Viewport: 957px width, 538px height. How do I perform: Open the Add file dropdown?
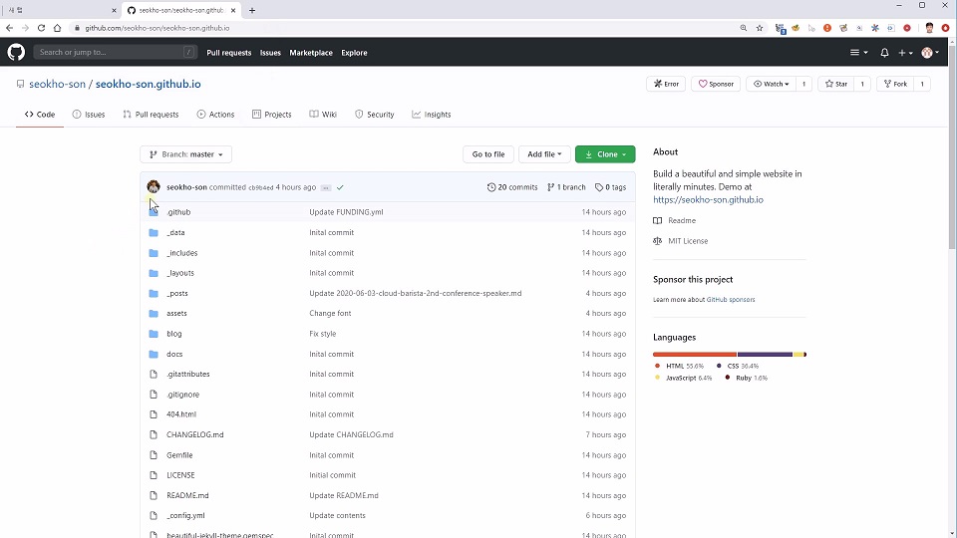pos(545,154)
